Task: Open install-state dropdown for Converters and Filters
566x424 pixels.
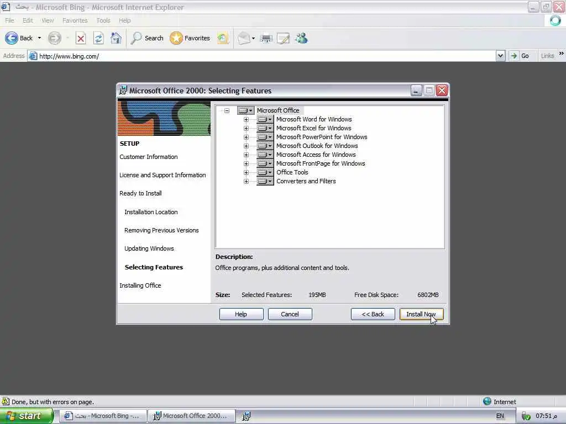Action: (265, 181)
